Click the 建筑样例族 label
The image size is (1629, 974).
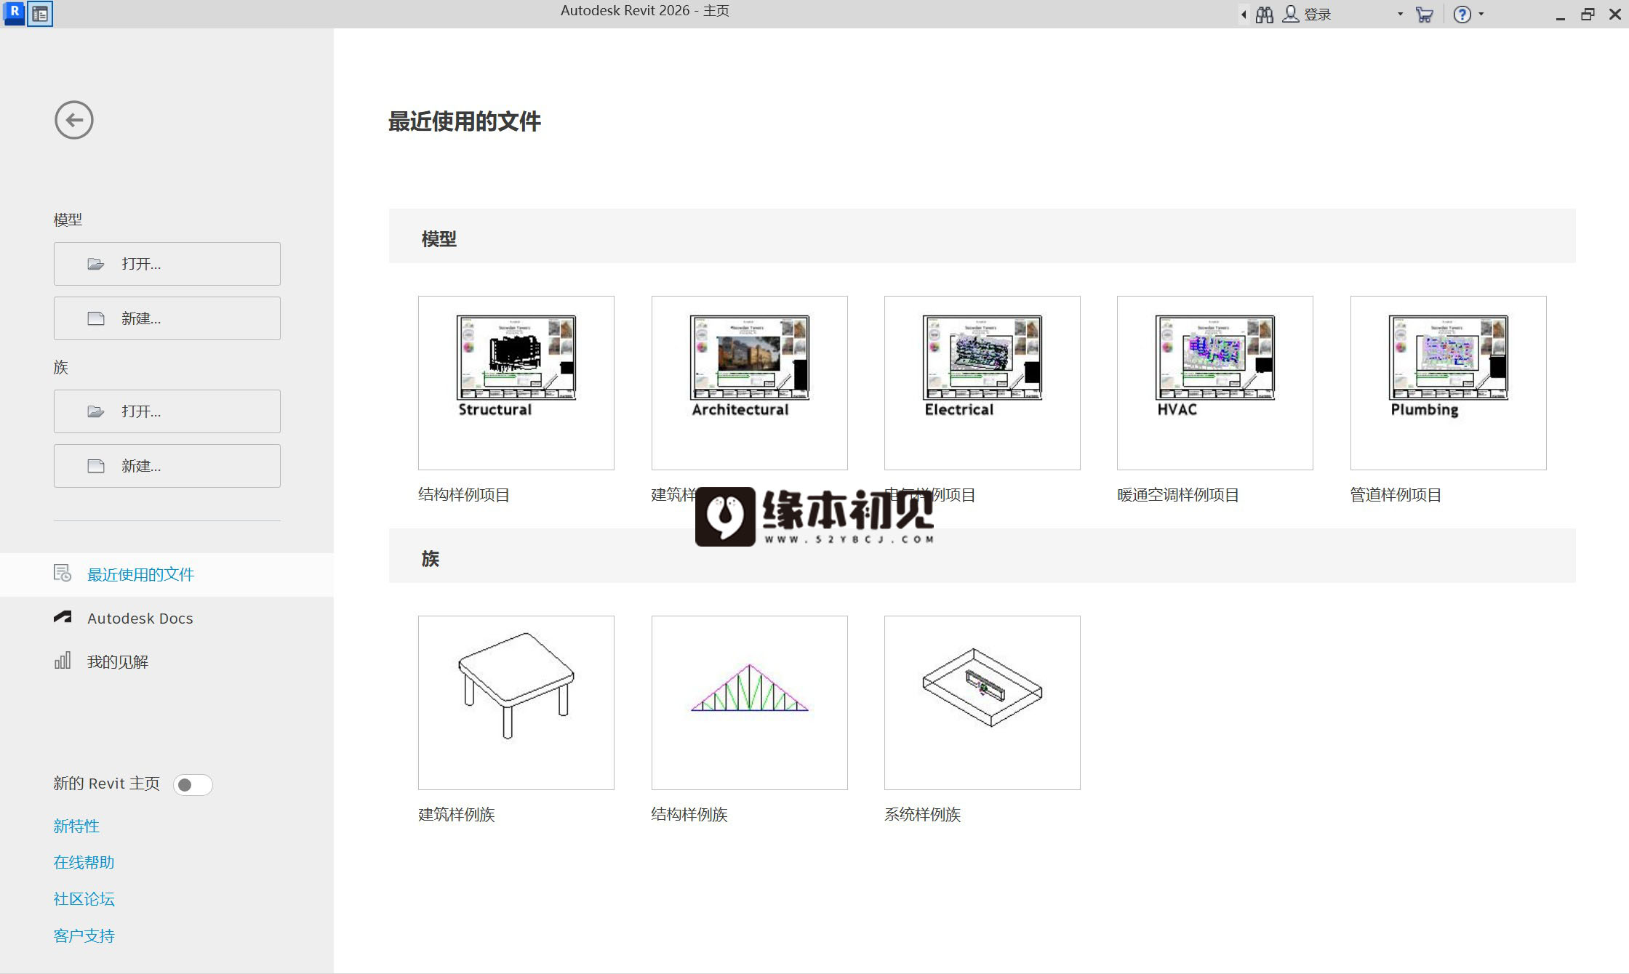[457, 815]
